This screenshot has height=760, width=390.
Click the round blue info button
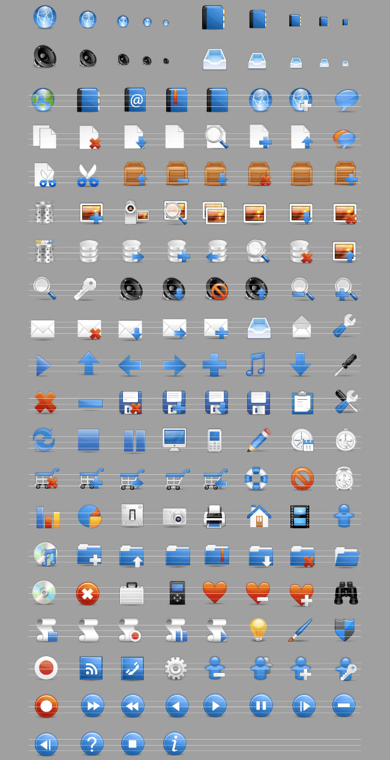pos(175,744)
